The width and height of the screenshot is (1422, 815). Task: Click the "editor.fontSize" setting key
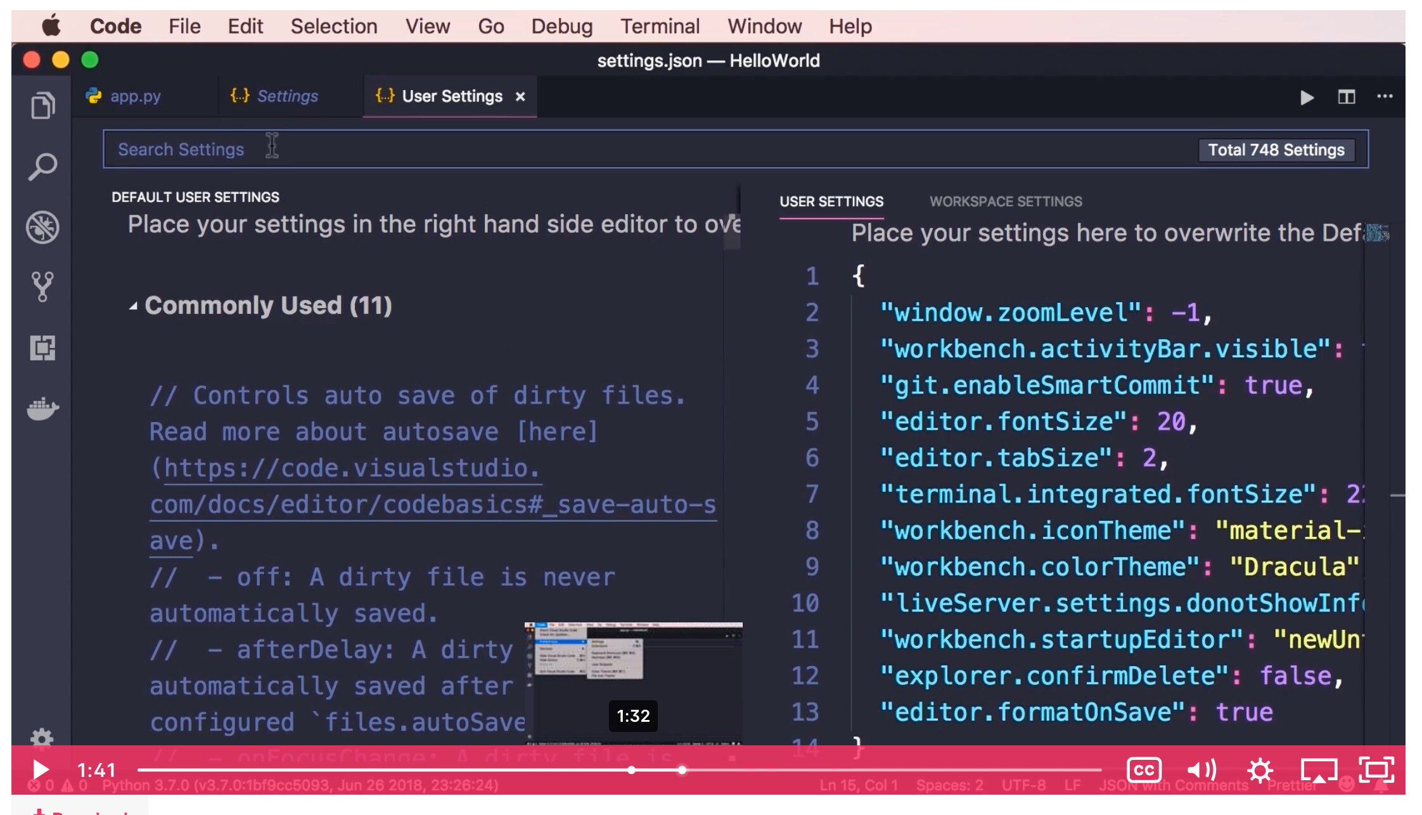coord(1003,421)
